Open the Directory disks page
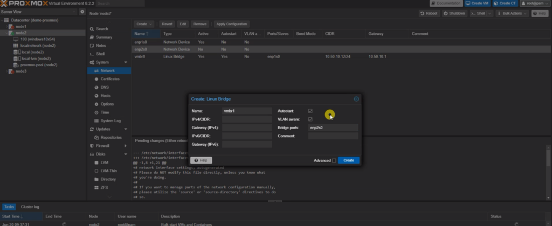 coord(108,179)
